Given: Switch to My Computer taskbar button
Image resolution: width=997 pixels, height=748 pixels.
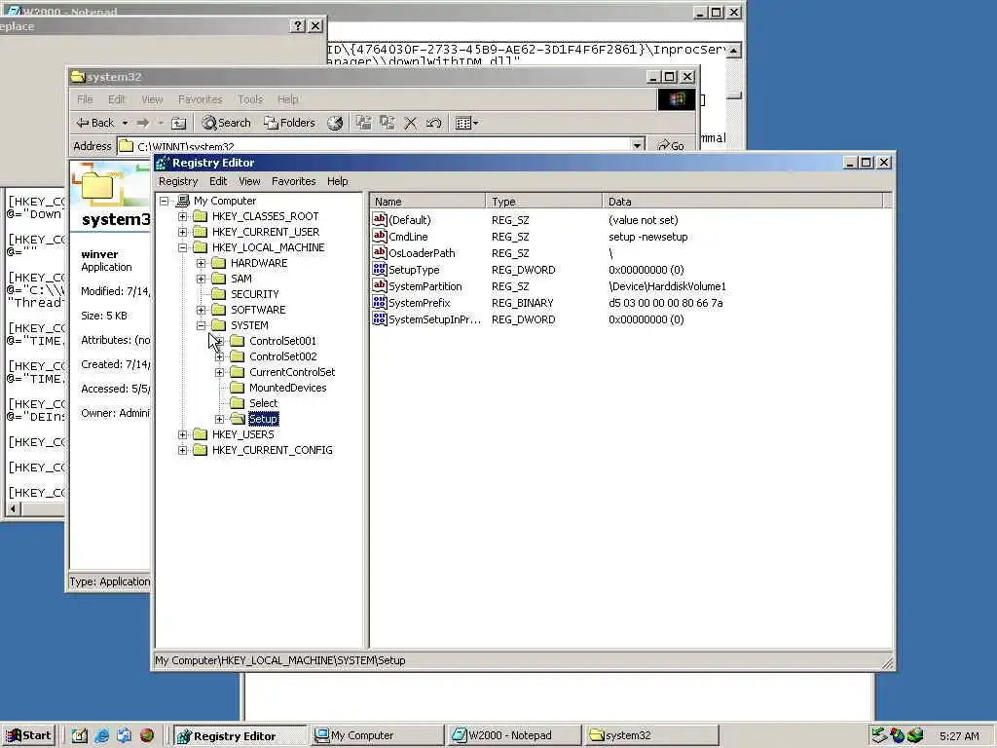Looking at the screenshot, I should coord(377,735).
